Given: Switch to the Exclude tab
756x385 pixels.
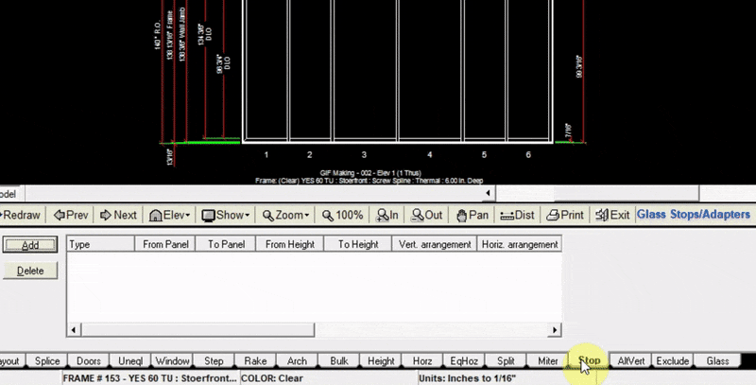Looking at the screenshot, I should [x=673, y=360].
